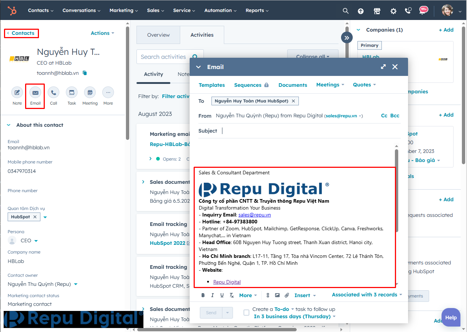Click the Bcc link

395,116
